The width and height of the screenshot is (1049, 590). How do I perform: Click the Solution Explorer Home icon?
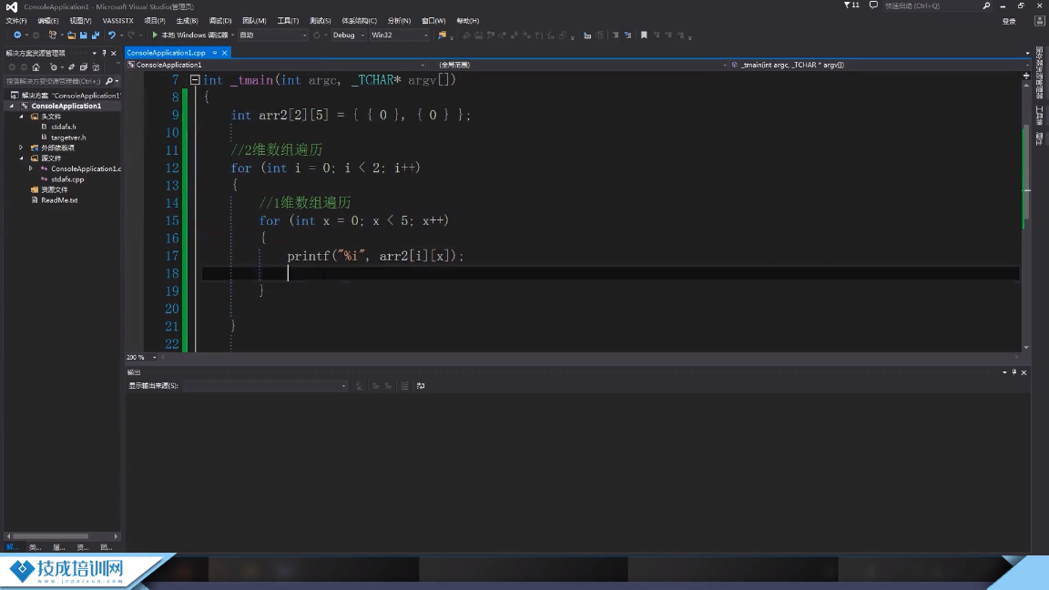pos(36,66)
